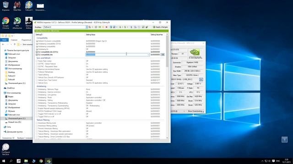Select Сеть in Explorer tree

[9, 127]
